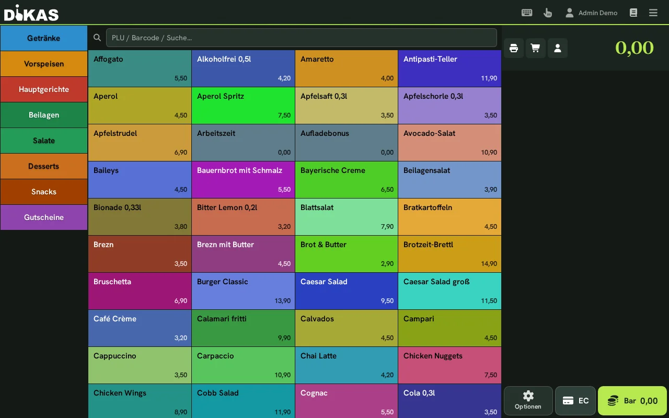Add Amaretto to the order
Image resolution: width=669 pixels, height=418 pixels.
(x=347, y=68)
